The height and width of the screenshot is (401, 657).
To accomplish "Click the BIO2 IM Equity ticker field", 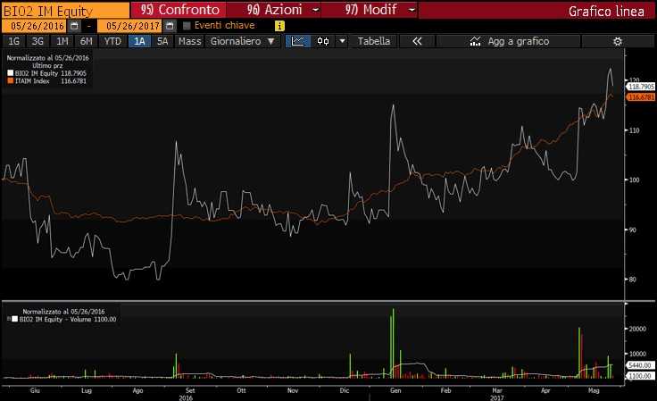I will click(x=64, y=11).
